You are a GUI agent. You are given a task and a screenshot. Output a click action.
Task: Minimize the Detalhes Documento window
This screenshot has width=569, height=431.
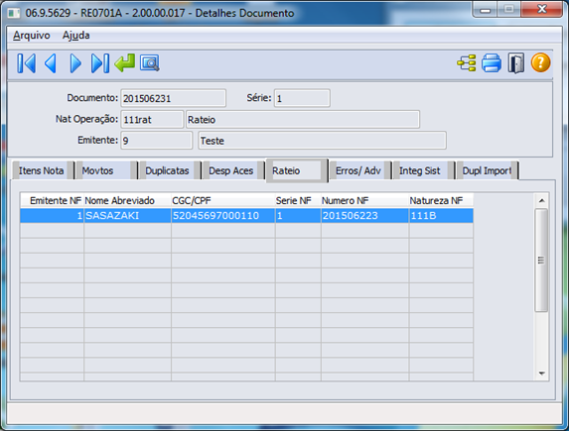point(486,10)
